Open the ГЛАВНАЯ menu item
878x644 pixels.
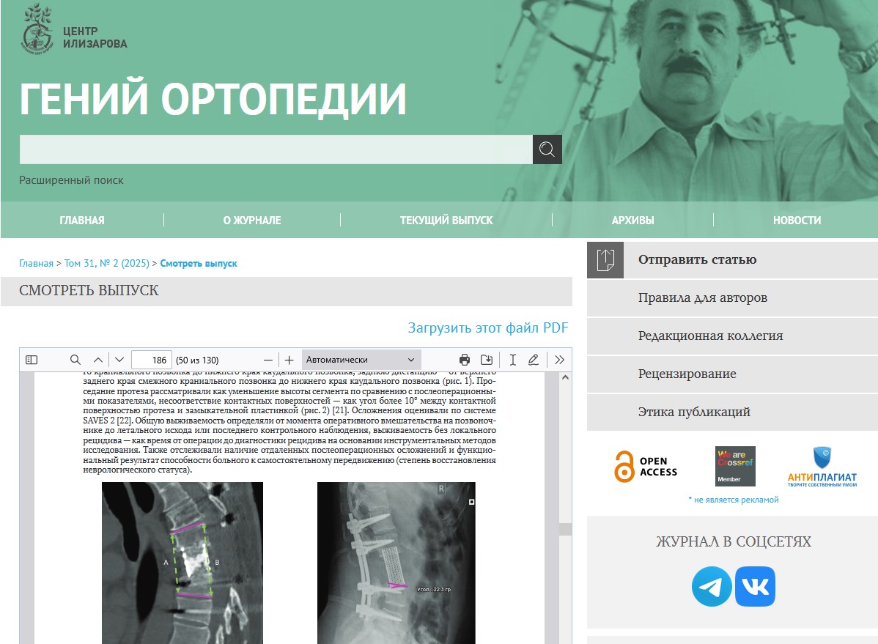pos(82,220)
